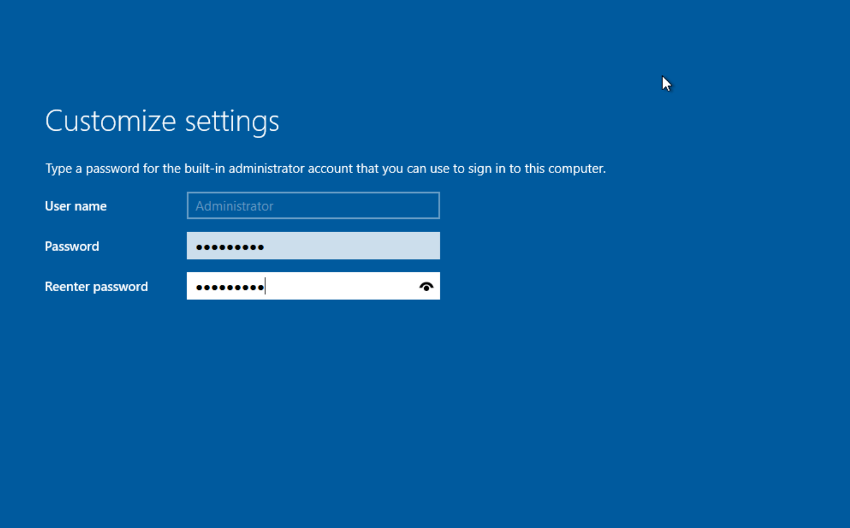Click the 'Password' label
Screen dimensions: 850x528
point(72,247)
